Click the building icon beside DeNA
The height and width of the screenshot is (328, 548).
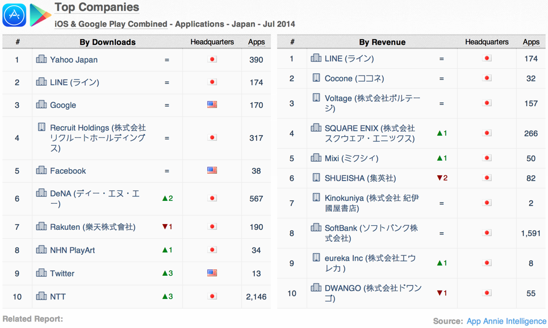click(41, 193)
